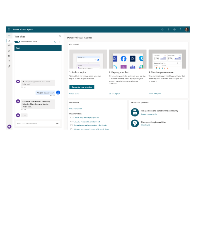Image resolution: width=197 pixels, height=247 pixels.
Task: Close the Test chat panel
Action: pyautogui.click(x=60, y=36)
